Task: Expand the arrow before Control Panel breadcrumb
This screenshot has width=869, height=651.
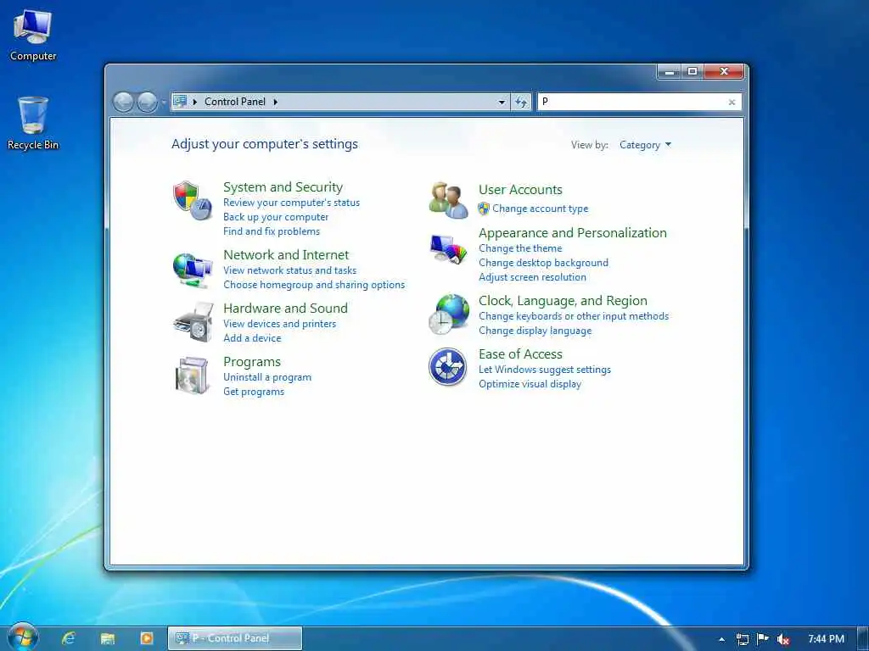Action: pos(194,102)
